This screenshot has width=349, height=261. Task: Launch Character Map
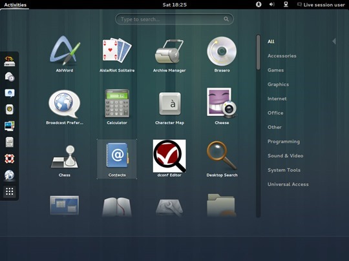[x=169, y=106]
